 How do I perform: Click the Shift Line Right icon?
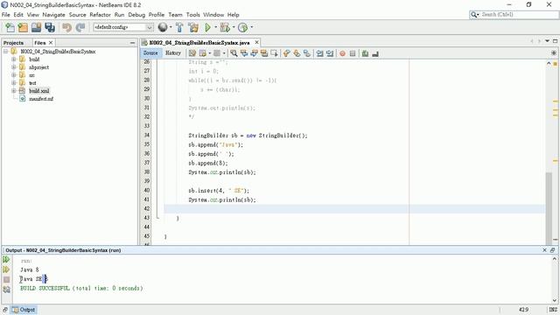pyautogui.click(x=330, y=53)
